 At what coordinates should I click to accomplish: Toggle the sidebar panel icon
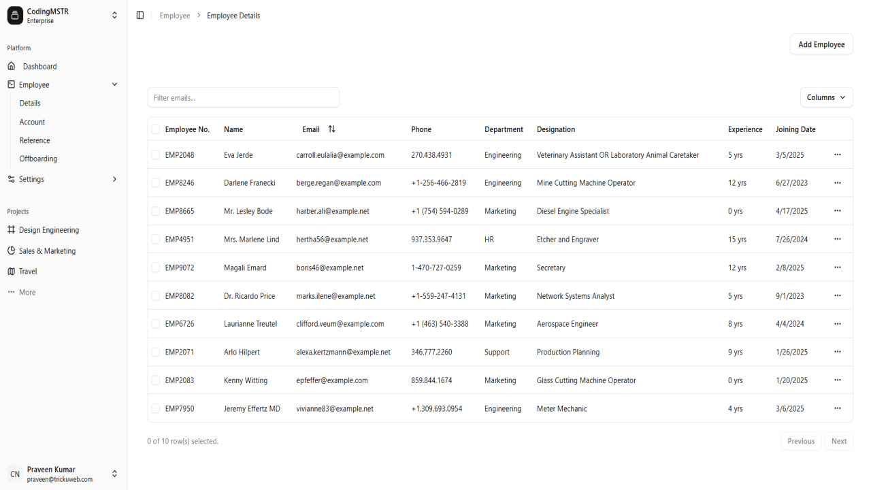click(x=140, y=15)
